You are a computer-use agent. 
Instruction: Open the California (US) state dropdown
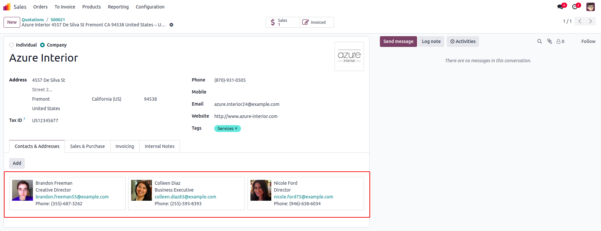pyautogui.click(x=115, y=99)
